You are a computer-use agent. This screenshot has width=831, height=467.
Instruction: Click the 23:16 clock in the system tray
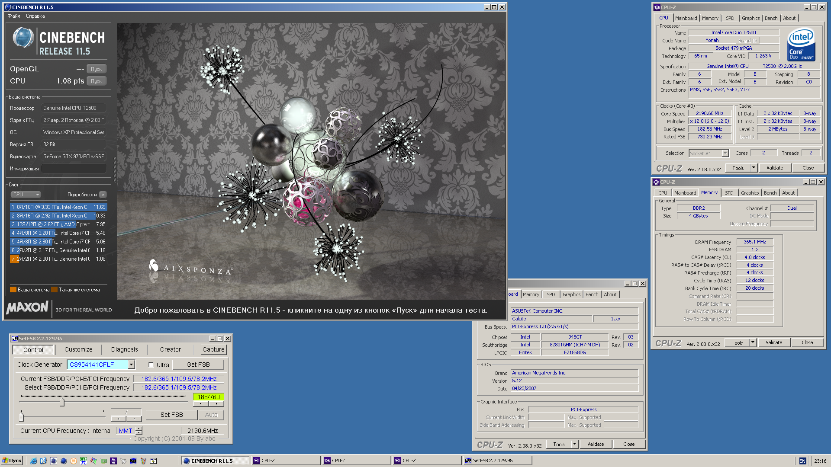point(820,461)
